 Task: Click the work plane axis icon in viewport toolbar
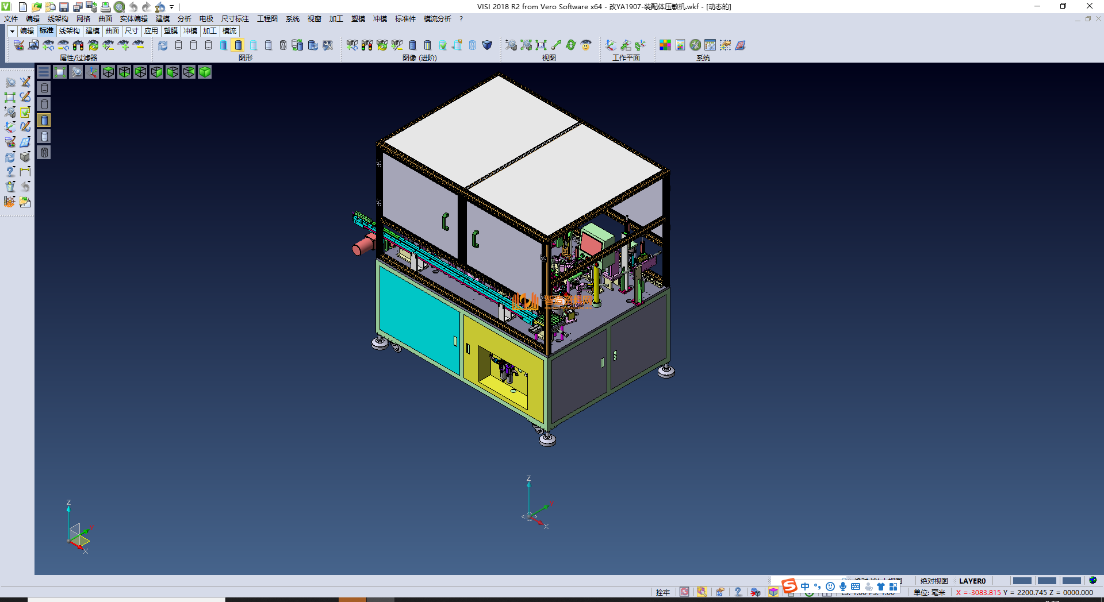[x=92, y=72]
